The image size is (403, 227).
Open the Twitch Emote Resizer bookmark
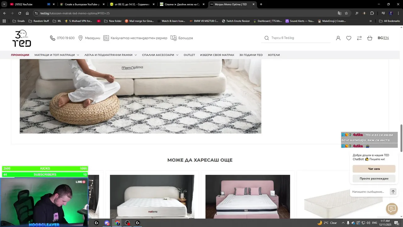pyautogui.click(x=236, y=21)
